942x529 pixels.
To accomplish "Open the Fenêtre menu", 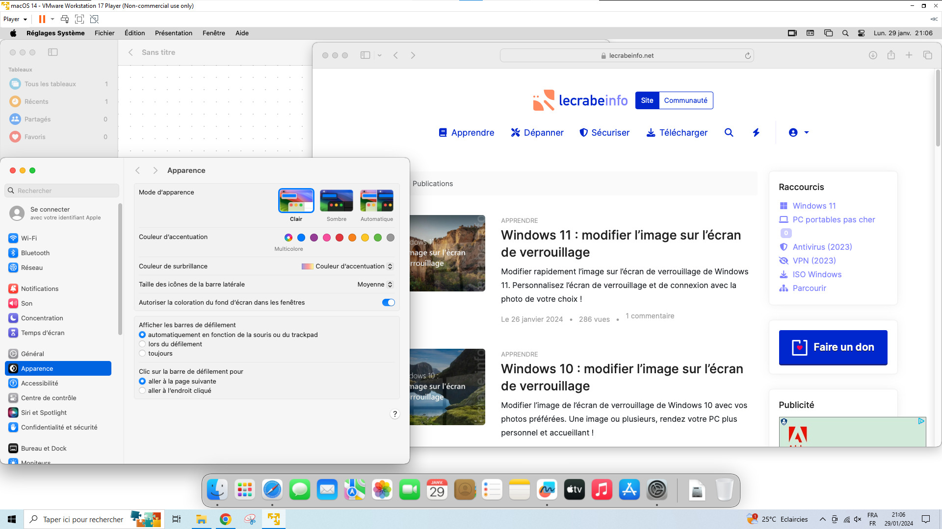I will tap(214, 33).
